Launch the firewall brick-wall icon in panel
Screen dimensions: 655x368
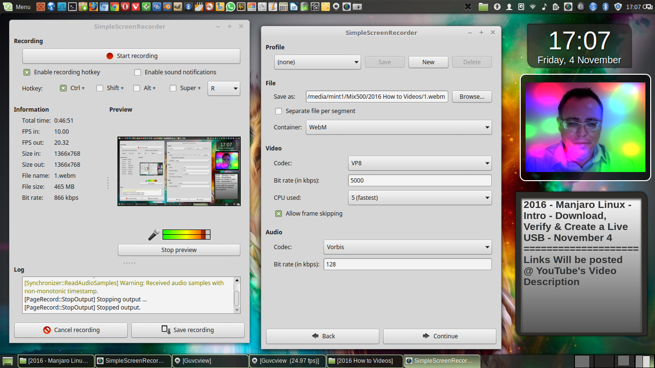click(x=41, y=7)
